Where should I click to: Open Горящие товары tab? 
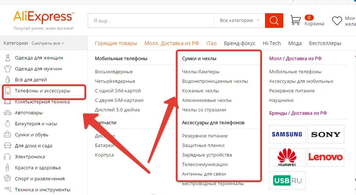point(116,43)
